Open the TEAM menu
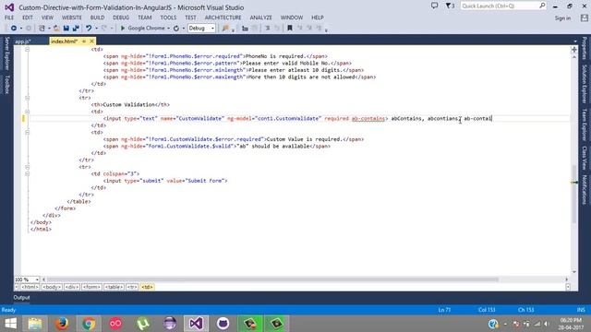Screen dimensions: 591x332 145,18
